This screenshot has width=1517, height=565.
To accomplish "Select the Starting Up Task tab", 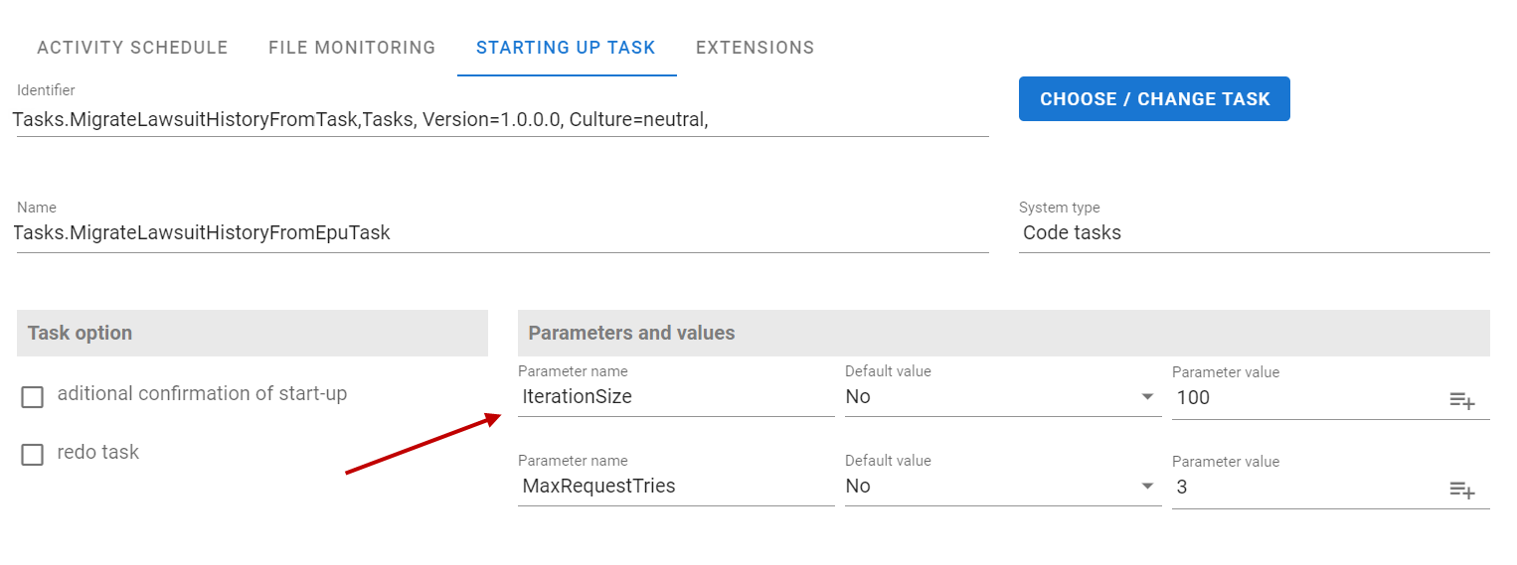I will 566,48.
